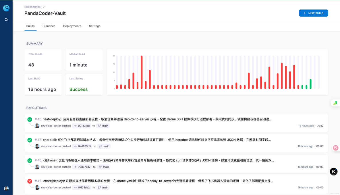Click the chevron after the Repositories breadcrumb
This screenshot has height=195, width=340.
point(43,7)
